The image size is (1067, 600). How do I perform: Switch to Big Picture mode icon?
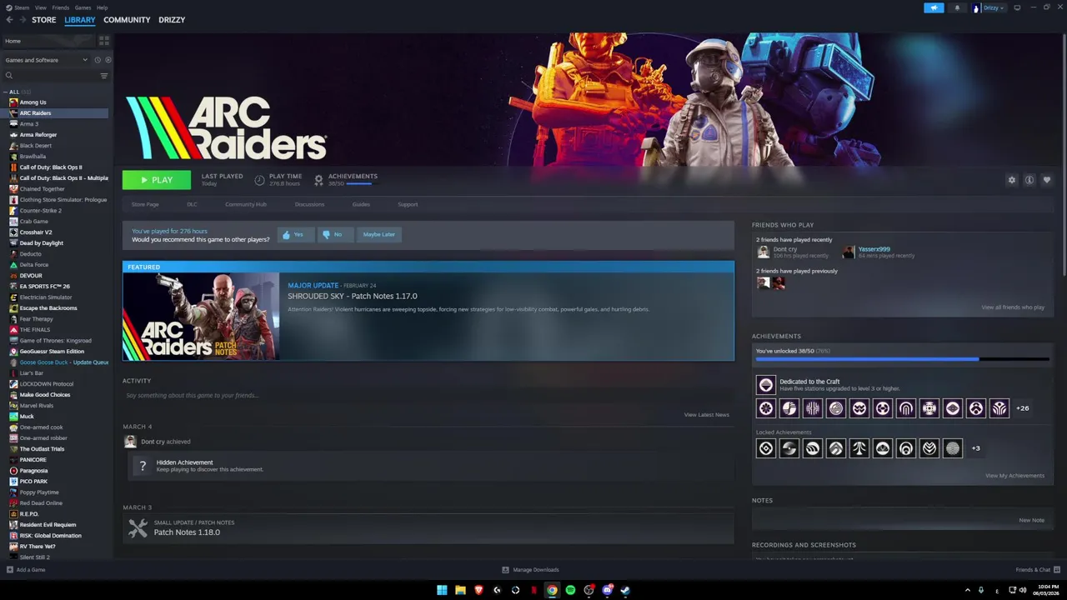click(1017, 7)
